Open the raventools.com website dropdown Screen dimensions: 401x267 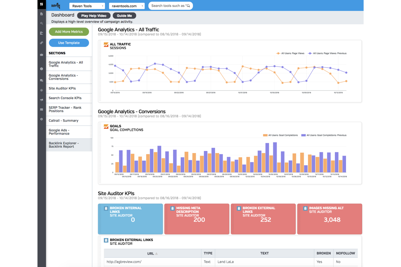coord(127,6)
